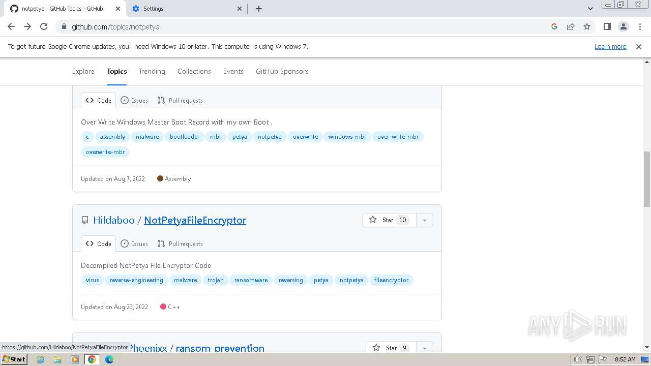The height and width of the screenshot is (366, 651).
Task: Bookmark this tab with star icon
Action: pyautogui.click(x=587, y=26)
